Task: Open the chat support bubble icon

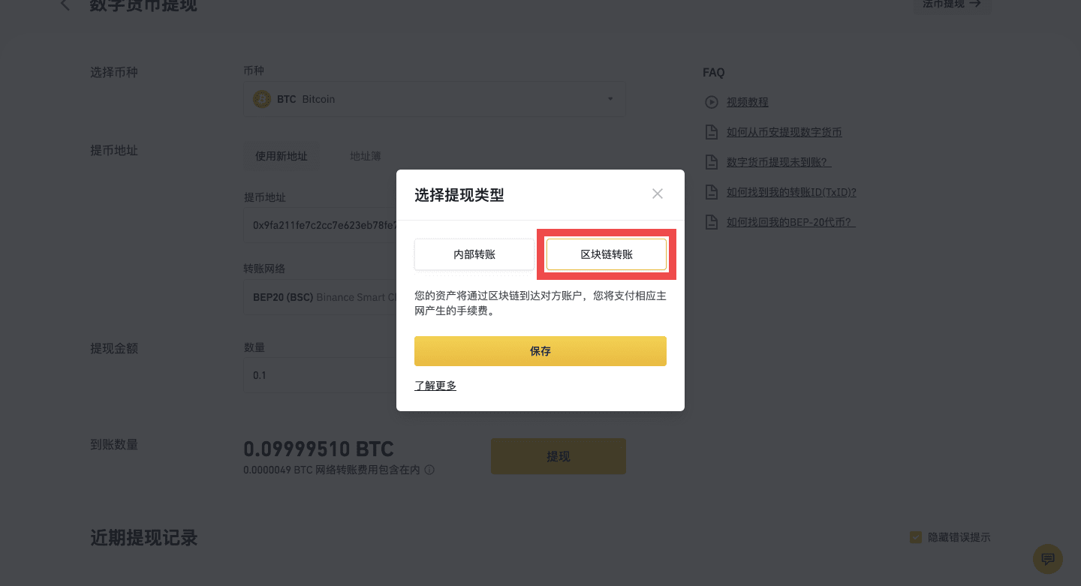Action: click(x=1048, y=559)
